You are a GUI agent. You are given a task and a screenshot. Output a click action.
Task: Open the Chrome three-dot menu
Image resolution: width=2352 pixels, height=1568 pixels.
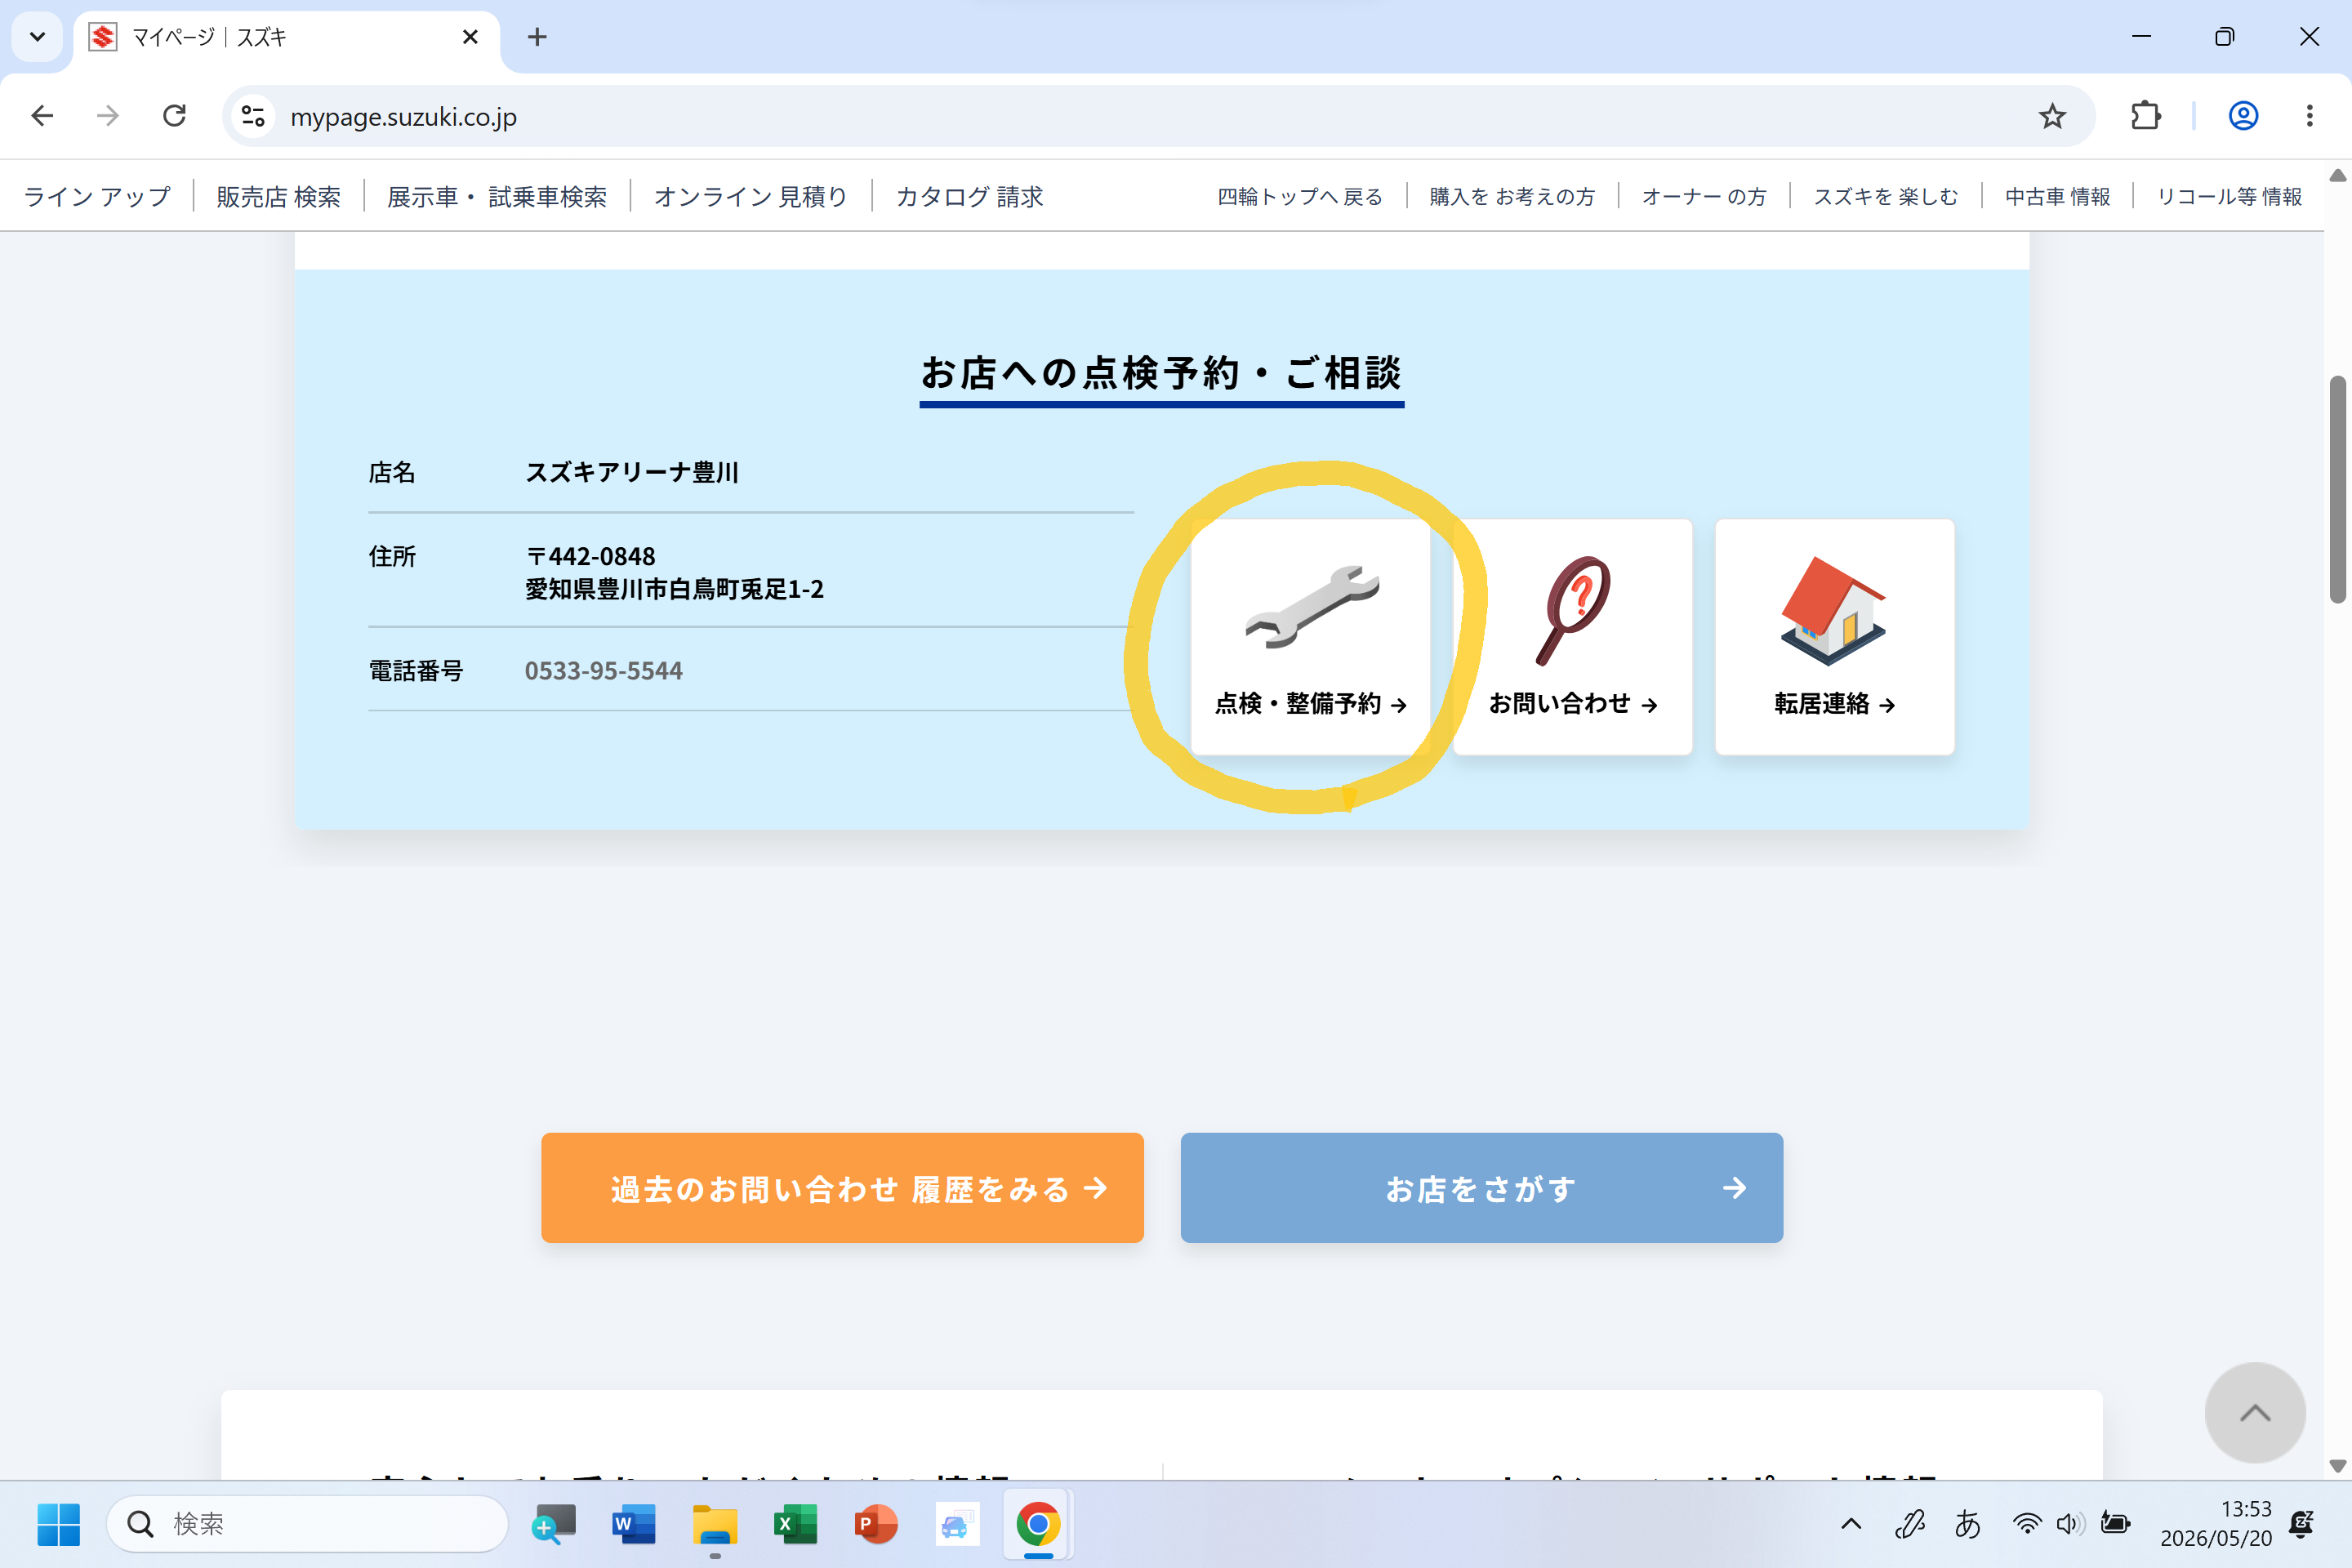pos(2309,116)
